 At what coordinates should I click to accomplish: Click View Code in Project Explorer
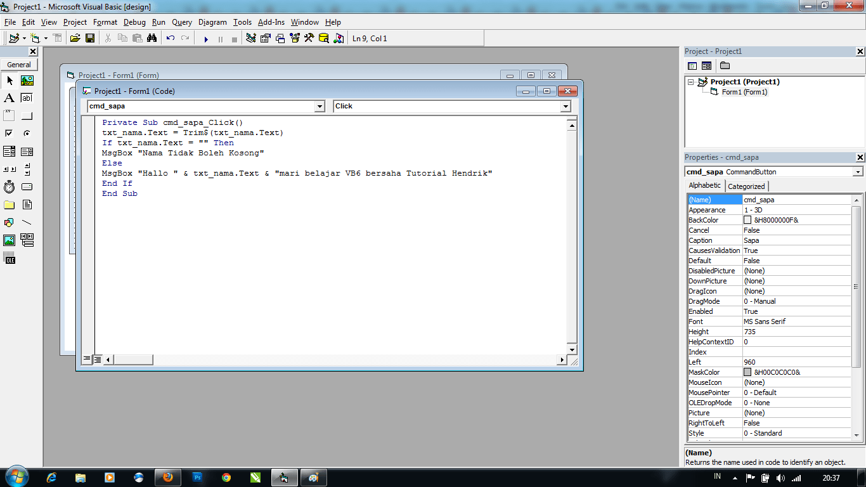pos(692,66)
